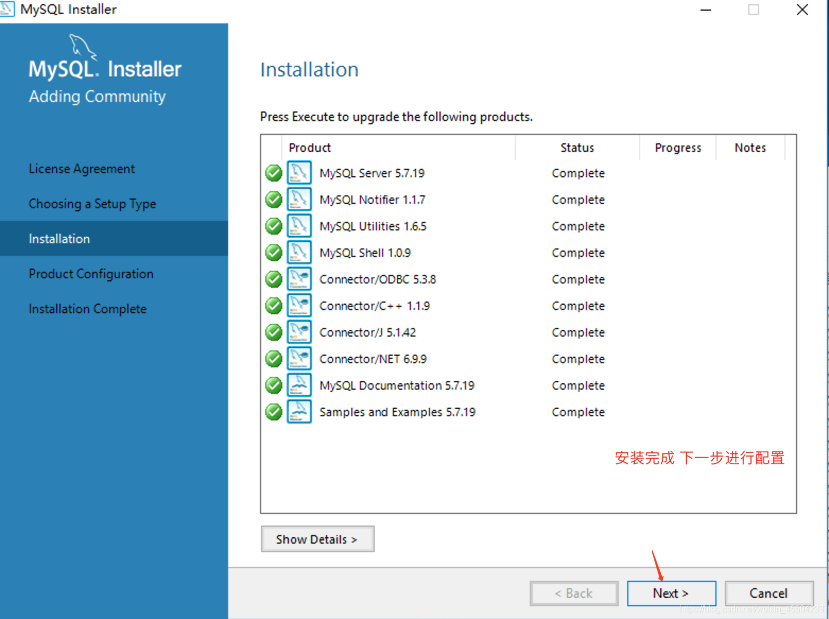Select the MySQL Utilities 1.6.5 row text
This screenshot has height=619, width=829.
coord(373,226)
